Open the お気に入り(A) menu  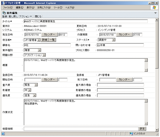point(44,8)
